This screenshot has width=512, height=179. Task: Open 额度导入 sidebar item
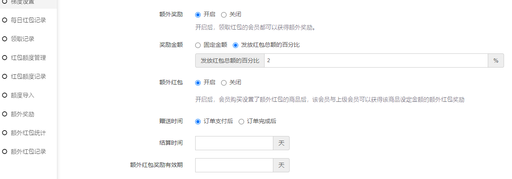23,95
